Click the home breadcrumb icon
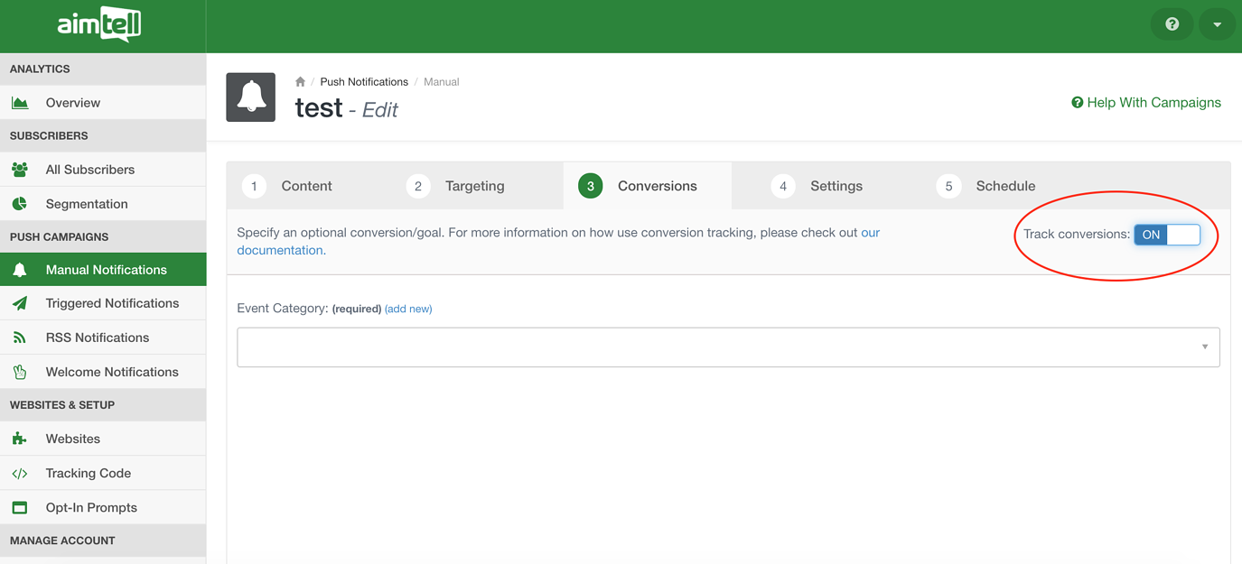Viewport: 1242px width, 564px height. 300,81
